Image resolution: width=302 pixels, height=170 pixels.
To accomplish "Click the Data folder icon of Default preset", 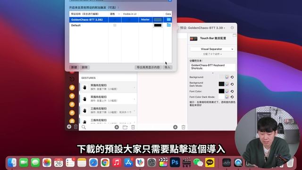I will [x=169, y=25].
